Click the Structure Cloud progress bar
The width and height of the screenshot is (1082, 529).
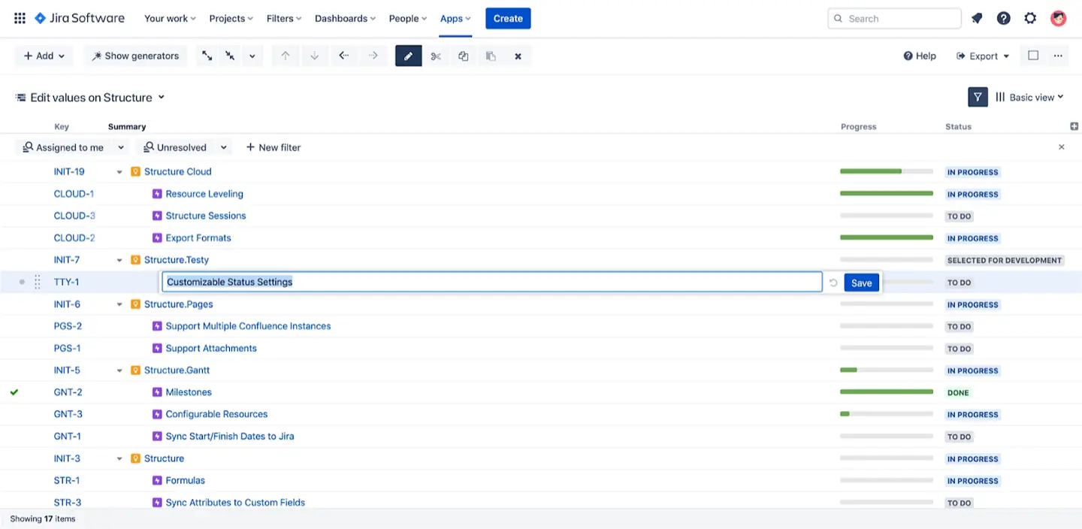tap(887, 171)
